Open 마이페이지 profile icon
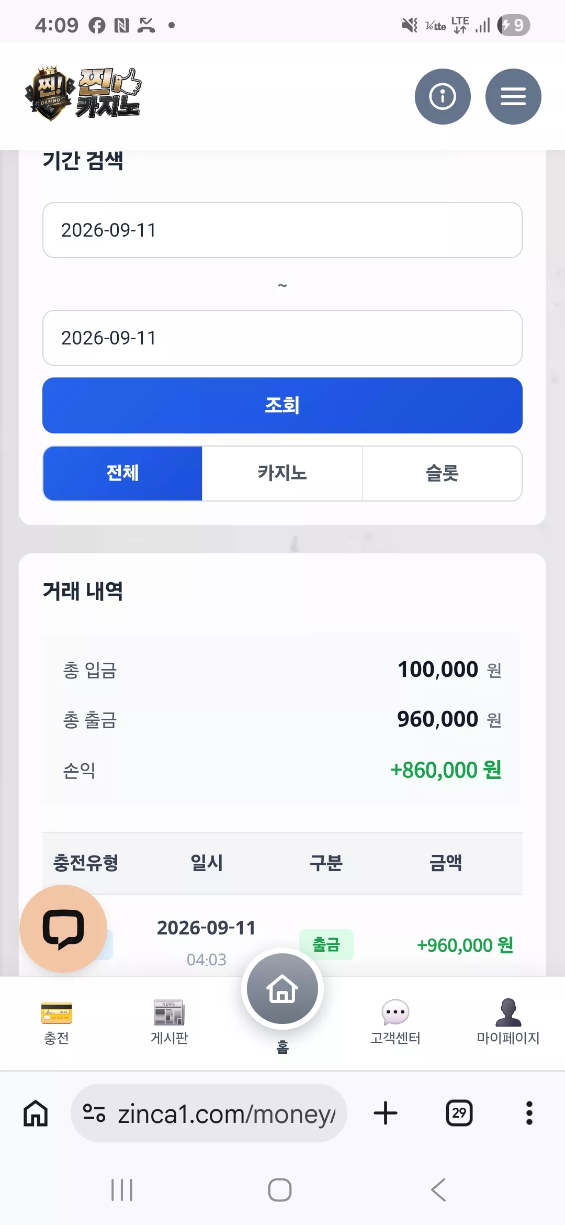The image size is (565, 1225). (x=508, y=1012)
